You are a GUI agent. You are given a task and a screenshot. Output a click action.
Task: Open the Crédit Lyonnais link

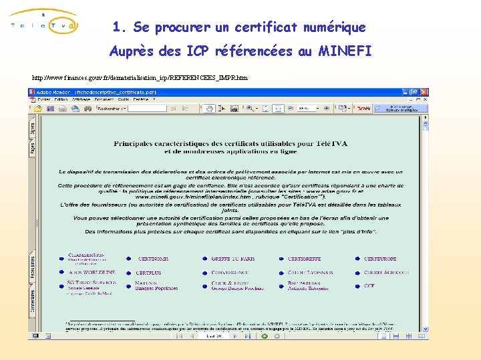(310, 272)
